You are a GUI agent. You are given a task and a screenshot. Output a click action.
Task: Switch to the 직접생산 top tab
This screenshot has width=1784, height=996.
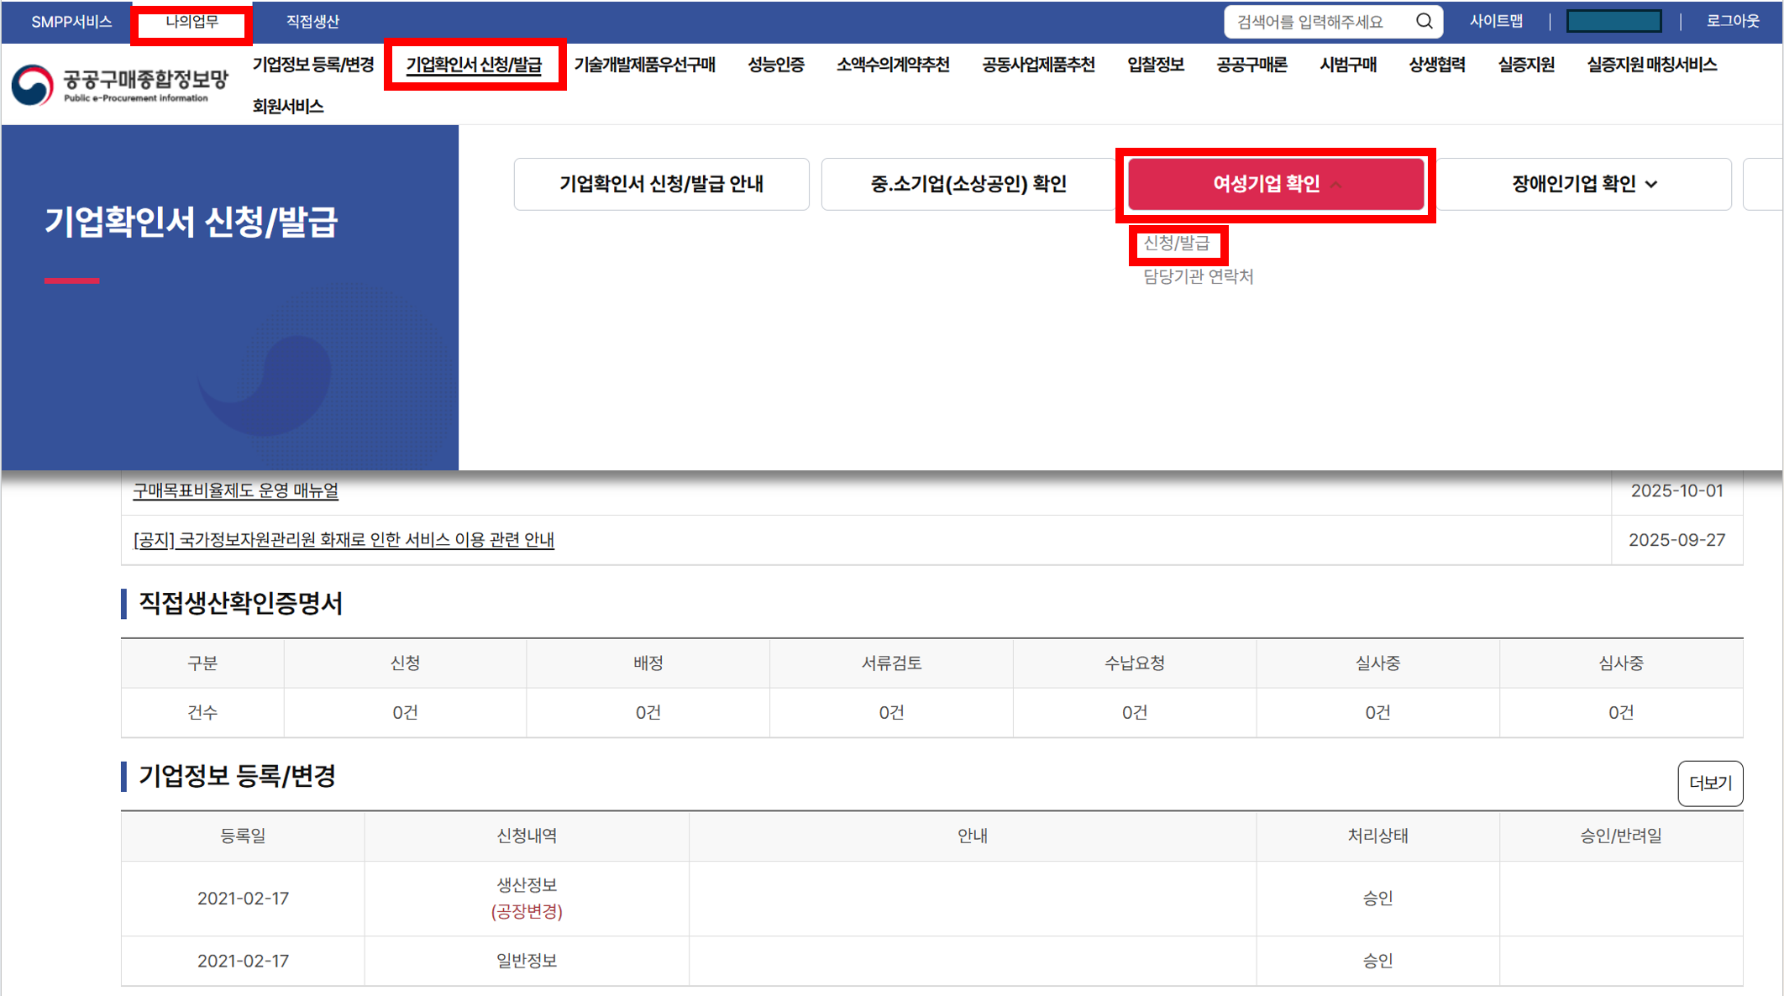[x=312, y=22]
